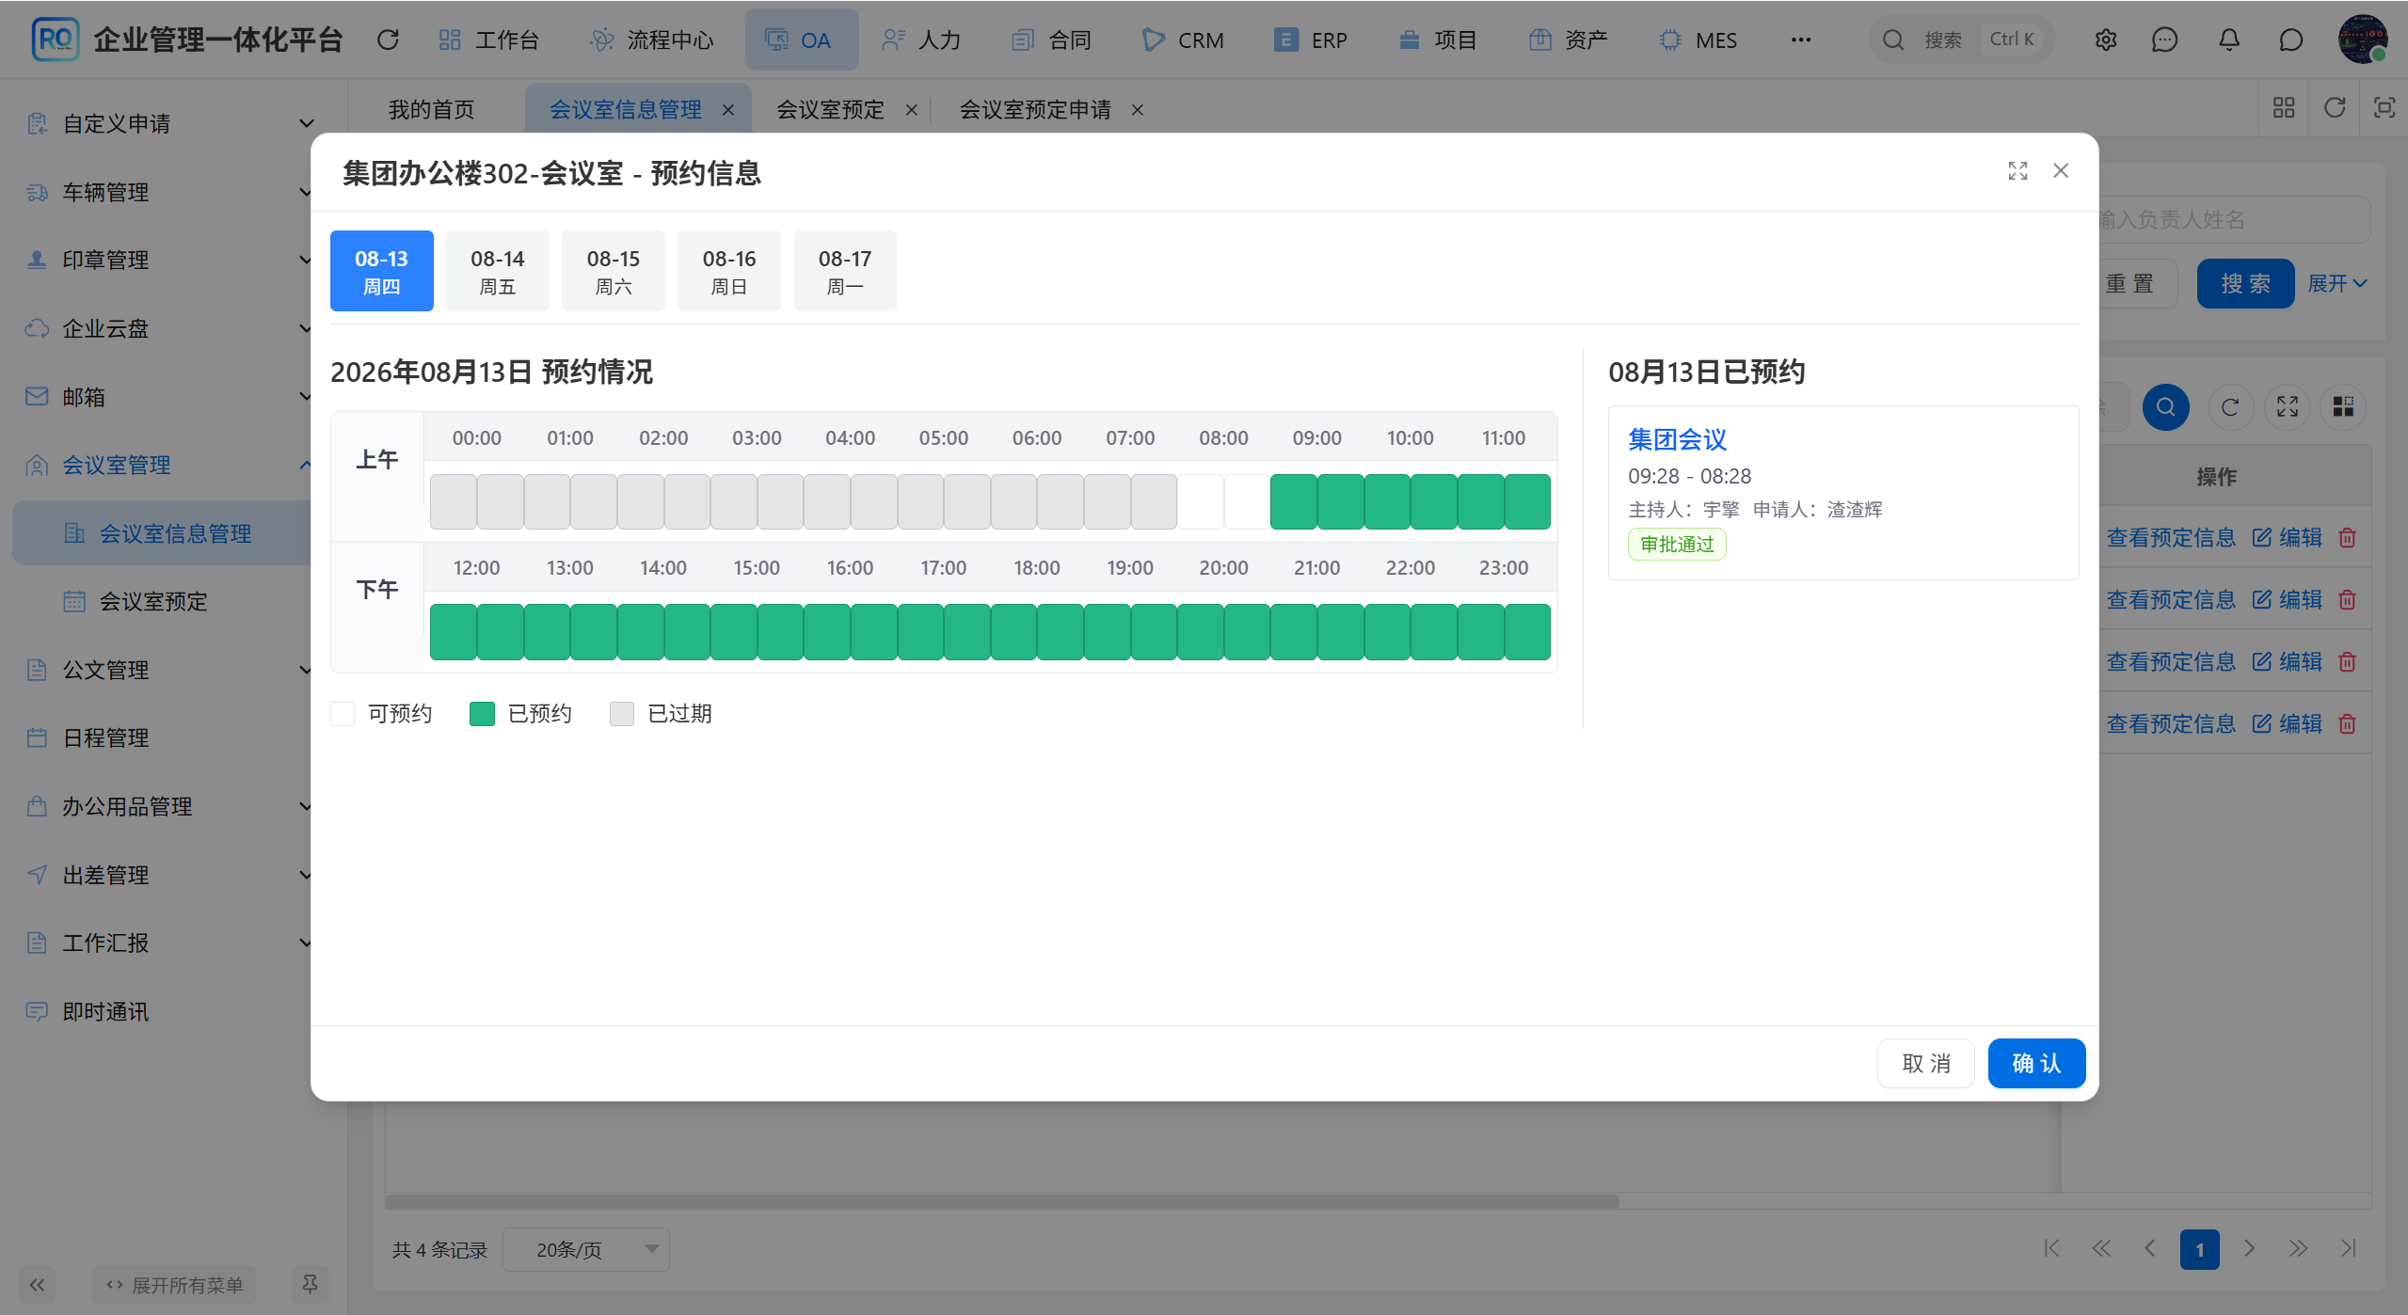Click the circular refresh icon above the table
The height and width of the screenshot is (1315, 2408).
tap(2230, 407)
